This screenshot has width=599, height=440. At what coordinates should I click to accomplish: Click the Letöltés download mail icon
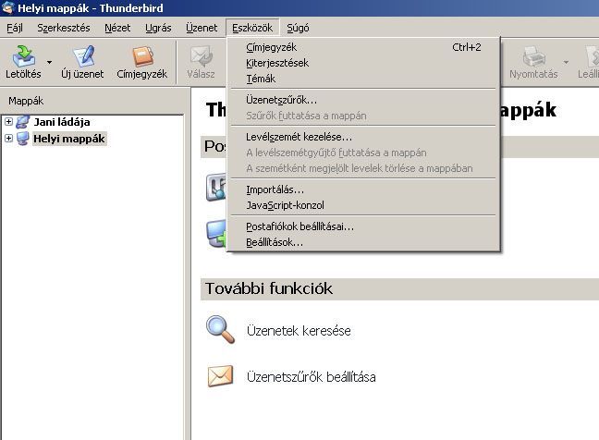click(24, 56)
